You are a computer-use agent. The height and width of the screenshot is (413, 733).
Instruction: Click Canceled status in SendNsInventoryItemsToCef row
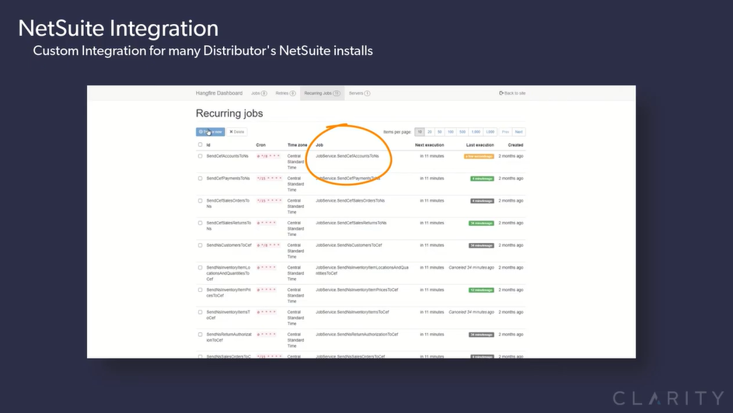point(471,312)
